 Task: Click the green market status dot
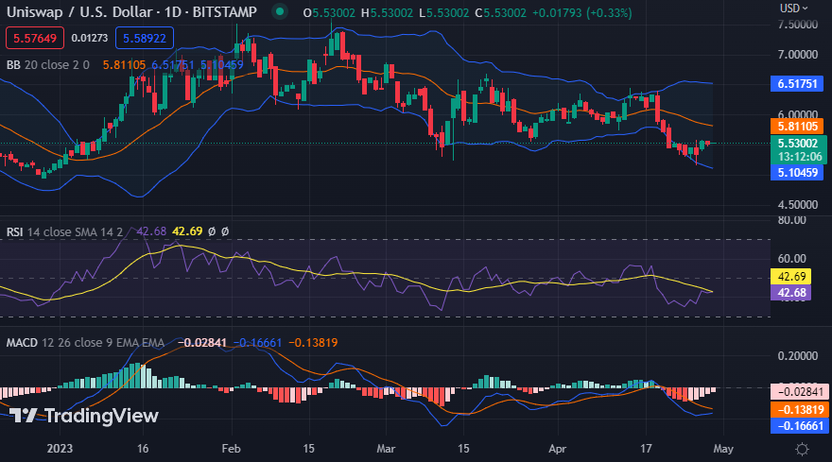[x=280, y=11]
